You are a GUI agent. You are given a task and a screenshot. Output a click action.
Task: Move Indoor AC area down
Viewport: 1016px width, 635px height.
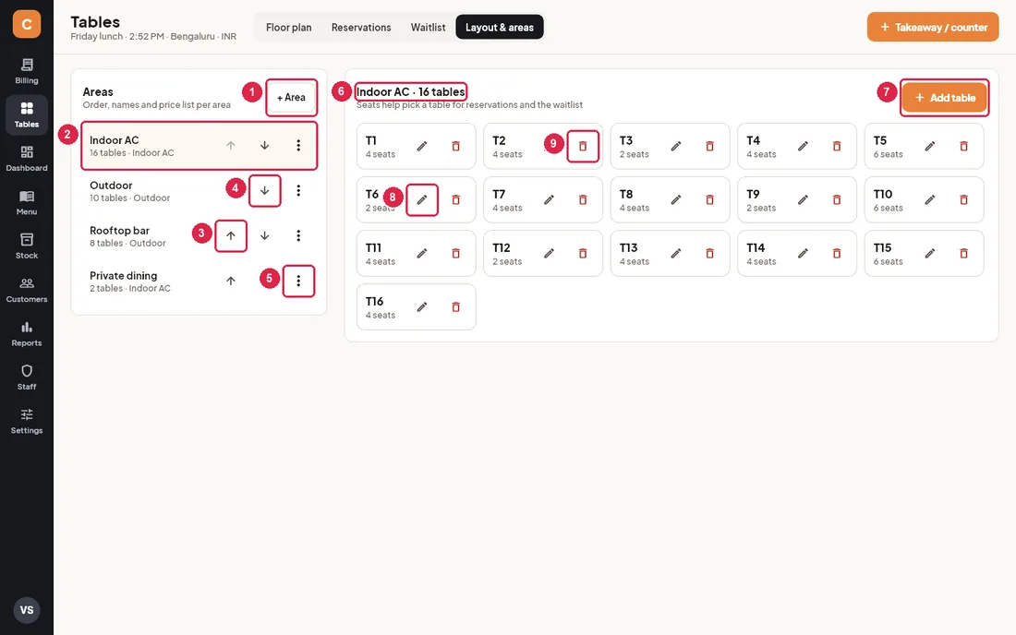point(264,146)
